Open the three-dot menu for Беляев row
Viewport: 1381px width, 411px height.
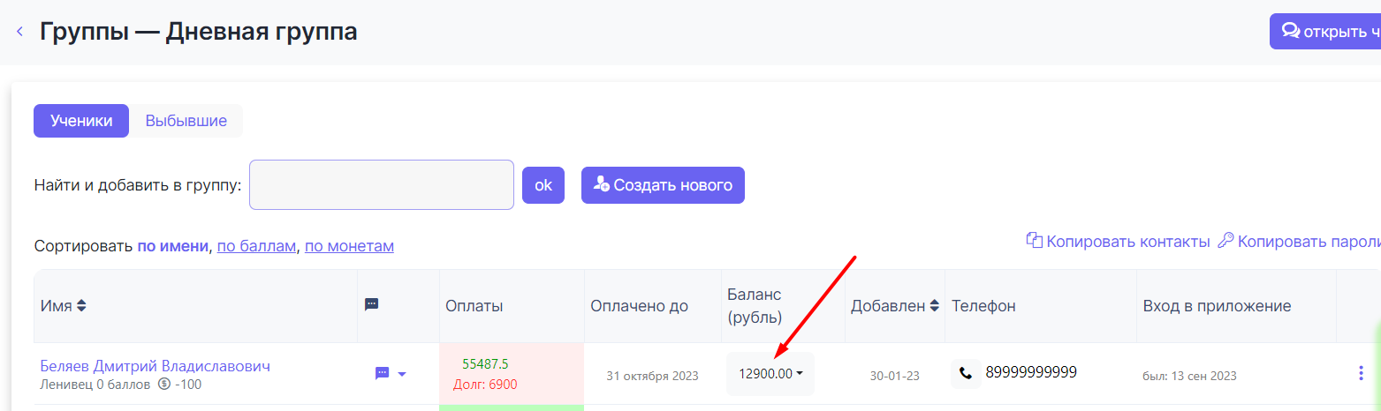[x=1361, y=374]
